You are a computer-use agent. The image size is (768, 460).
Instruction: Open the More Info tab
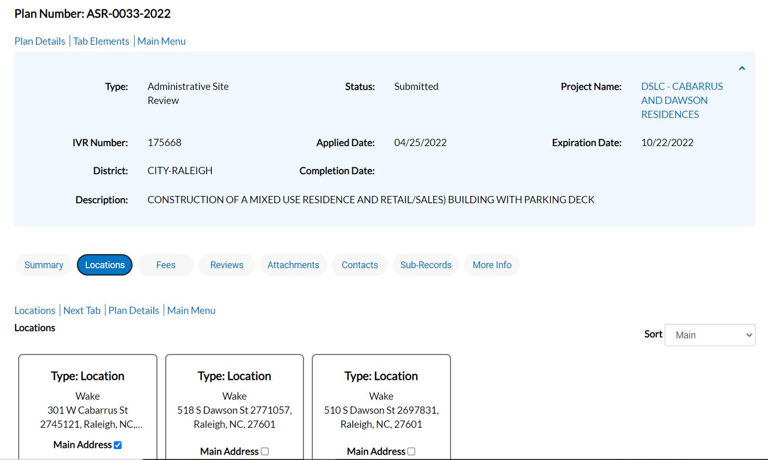pos(492,265)
